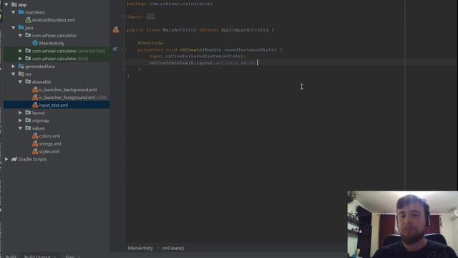
Task: Expand the layout folder
Action: click(x=20, y=113)
